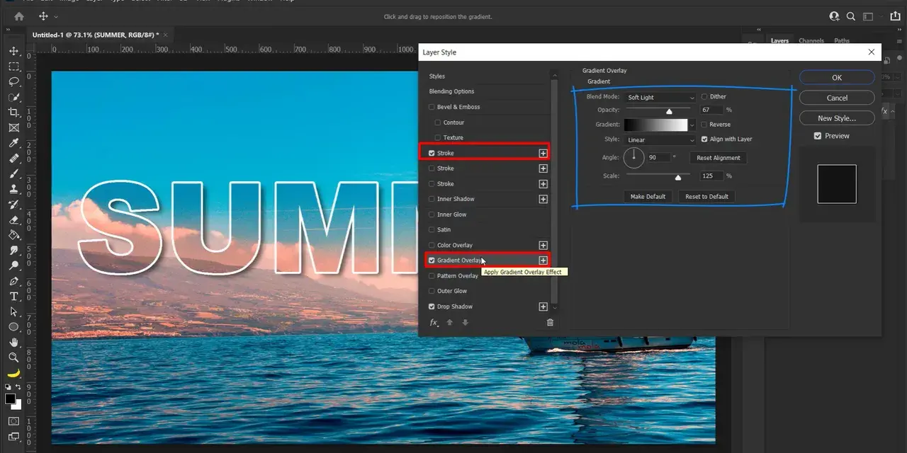Screen dimensions: 907x453
Task: Add another Drop Shadow with plus icon
Action: (x=543, y=306)
